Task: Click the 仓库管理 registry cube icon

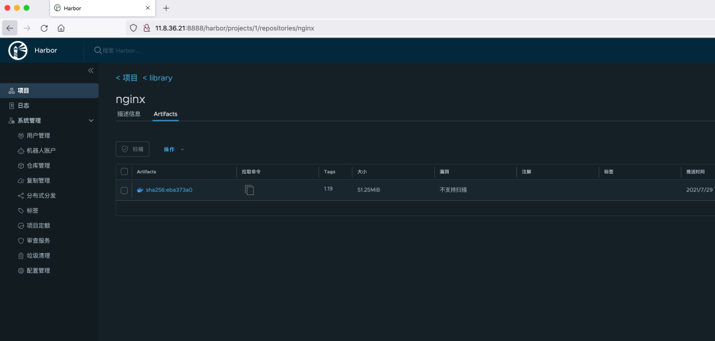Action: (x=21, y=166)
